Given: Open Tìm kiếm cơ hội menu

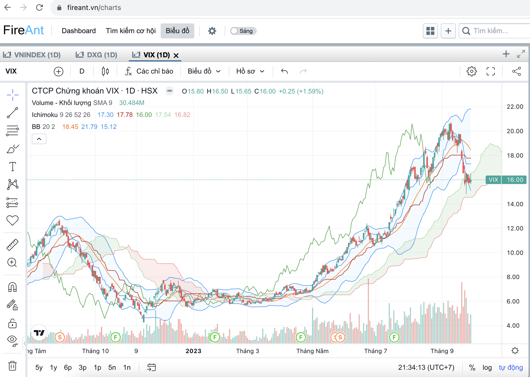Looking at the screenshot, I should (131, 31).
